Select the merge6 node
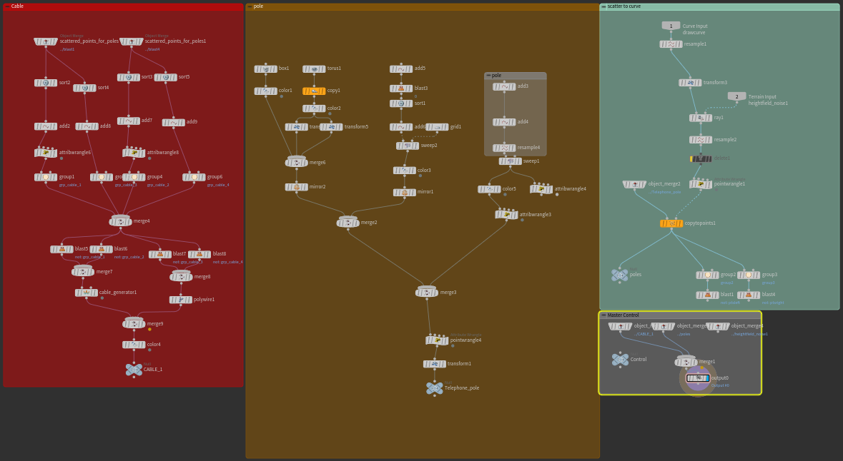Screen dimensions: 843x461 [x=296, y=162]
